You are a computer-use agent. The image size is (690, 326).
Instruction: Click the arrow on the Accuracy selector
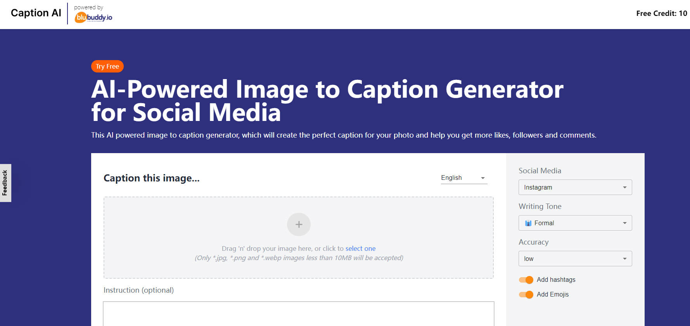624,259
